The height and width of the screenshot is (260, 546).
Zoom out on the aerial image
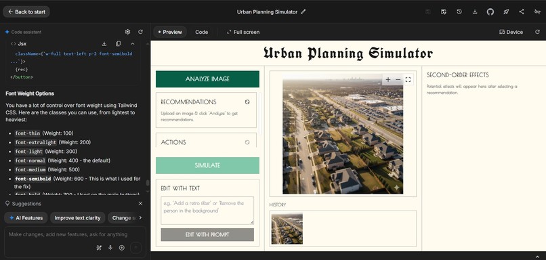[398, 80]
